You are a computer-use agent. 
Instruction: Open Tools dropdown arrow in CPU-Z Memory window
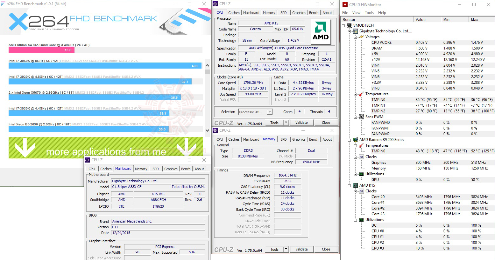pos(286,249)
